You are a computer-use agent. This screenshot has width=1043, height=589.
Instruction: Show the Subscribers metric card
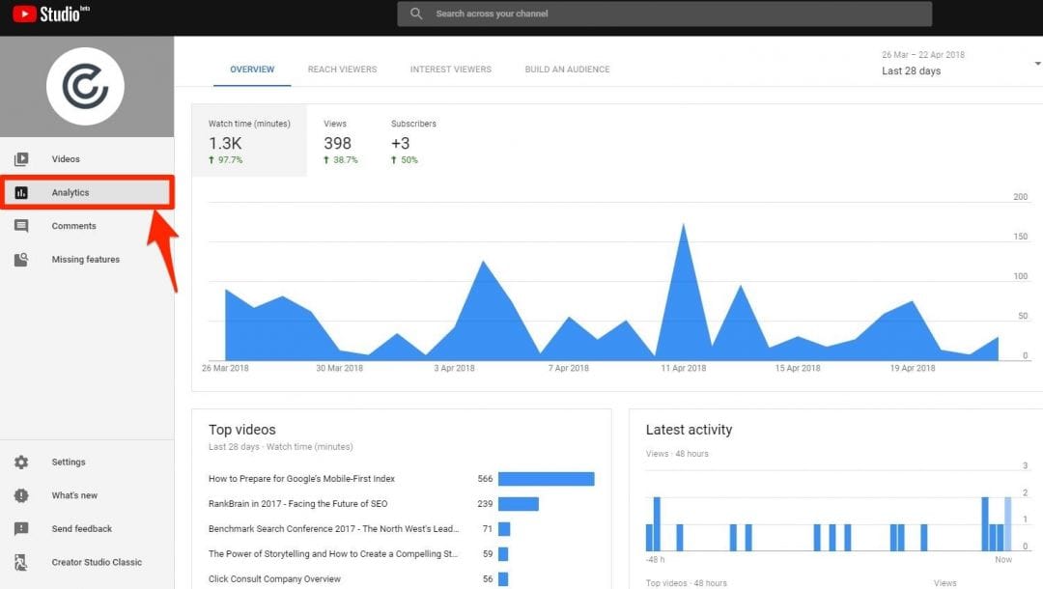[x=413, y=141]
